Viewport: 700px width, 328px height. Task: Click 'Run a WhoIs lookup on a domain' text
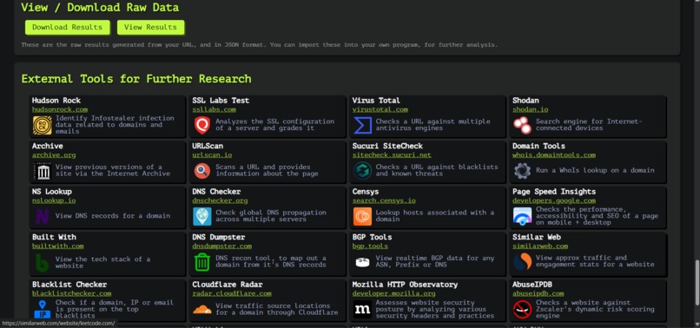pyautogui.click(x=595, y=170)
